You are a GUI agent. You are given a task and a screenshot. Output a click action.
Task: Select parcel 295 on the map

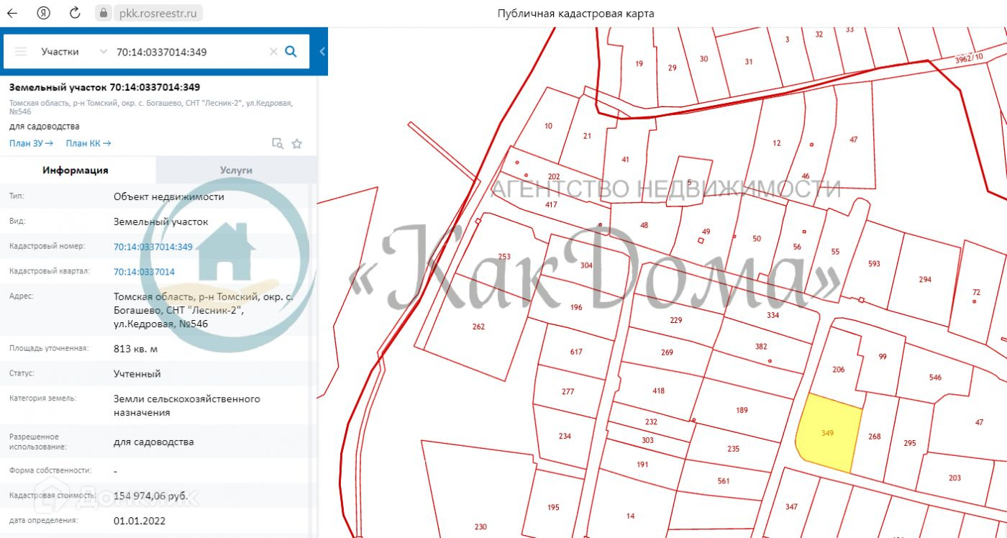(x=910, y=443)
